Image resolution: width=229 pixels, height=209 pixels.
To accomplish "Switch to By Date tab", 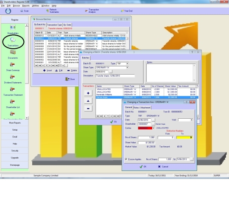I will (x=67, y=25).
